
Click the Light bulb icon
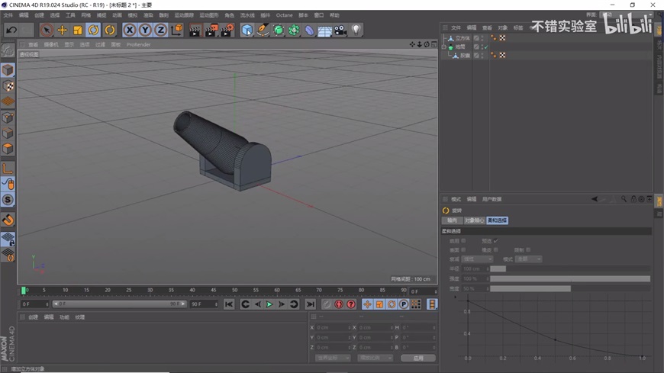(356, 31)
